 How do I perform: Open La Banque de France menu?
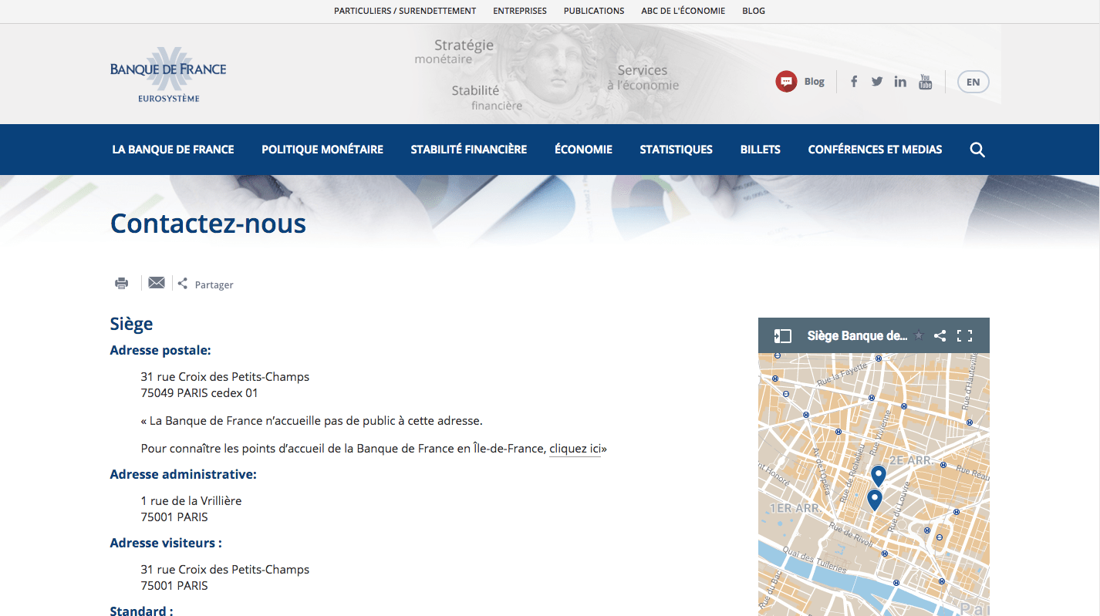[x=173, y=150]
